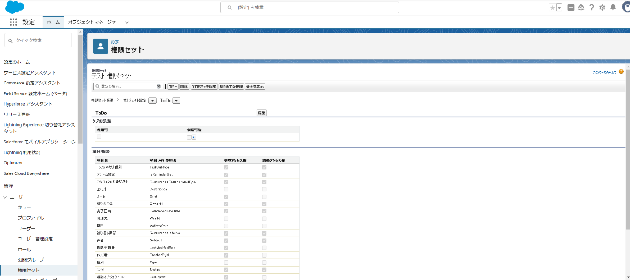Toggle read access for TaskSubtype
The height and width of the screenshot is (280, 630).
226,167
